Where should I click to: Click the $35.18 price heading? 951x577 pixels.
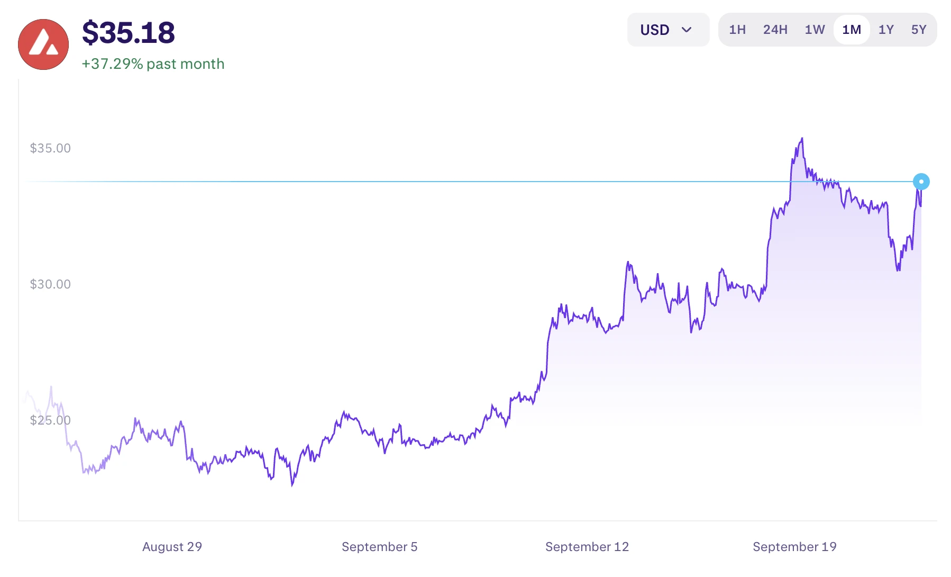point(129,33)
